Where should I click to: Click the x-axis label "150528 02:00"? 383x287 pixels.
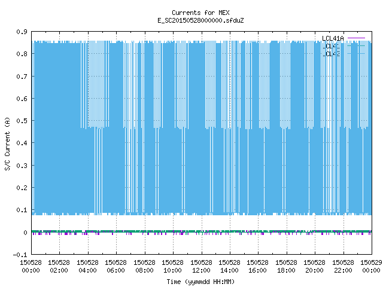59,267
